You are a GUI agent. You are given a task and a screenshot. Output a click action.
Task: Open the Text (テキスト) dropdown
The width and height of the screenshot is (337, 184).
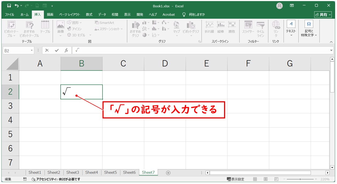(291, 28)
